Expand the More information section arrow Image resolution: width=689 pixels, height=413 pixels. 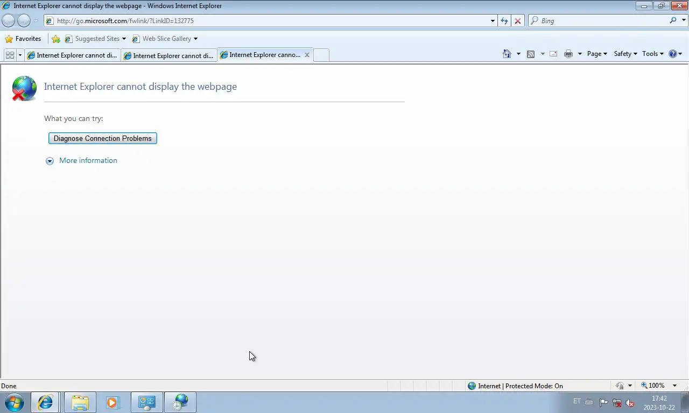pos(50,161)
